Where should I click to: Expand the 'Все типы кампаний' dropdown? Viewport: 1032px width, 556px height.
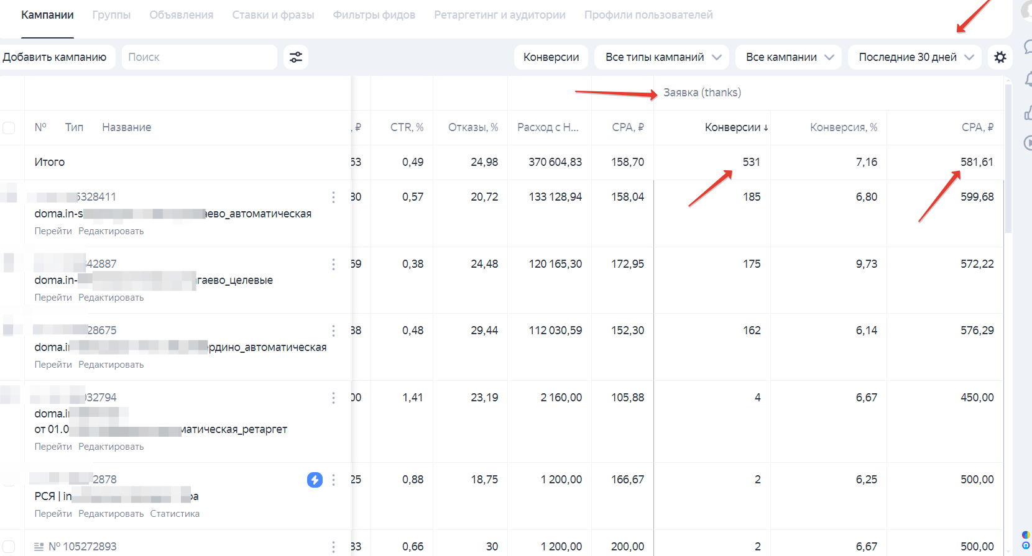coord(663,57)
